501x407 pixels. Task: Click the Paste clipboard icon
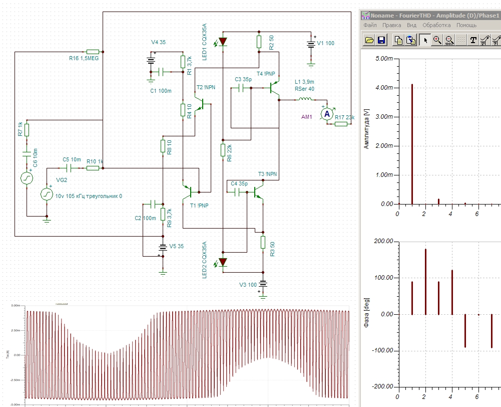[x=410, y=41]
